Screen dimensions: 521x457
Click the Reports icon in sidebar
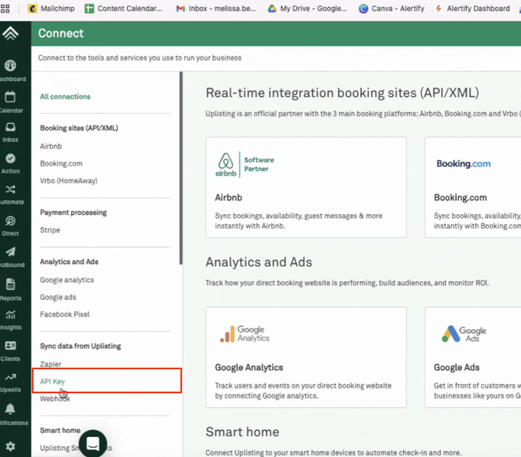(x=10, y=285)
